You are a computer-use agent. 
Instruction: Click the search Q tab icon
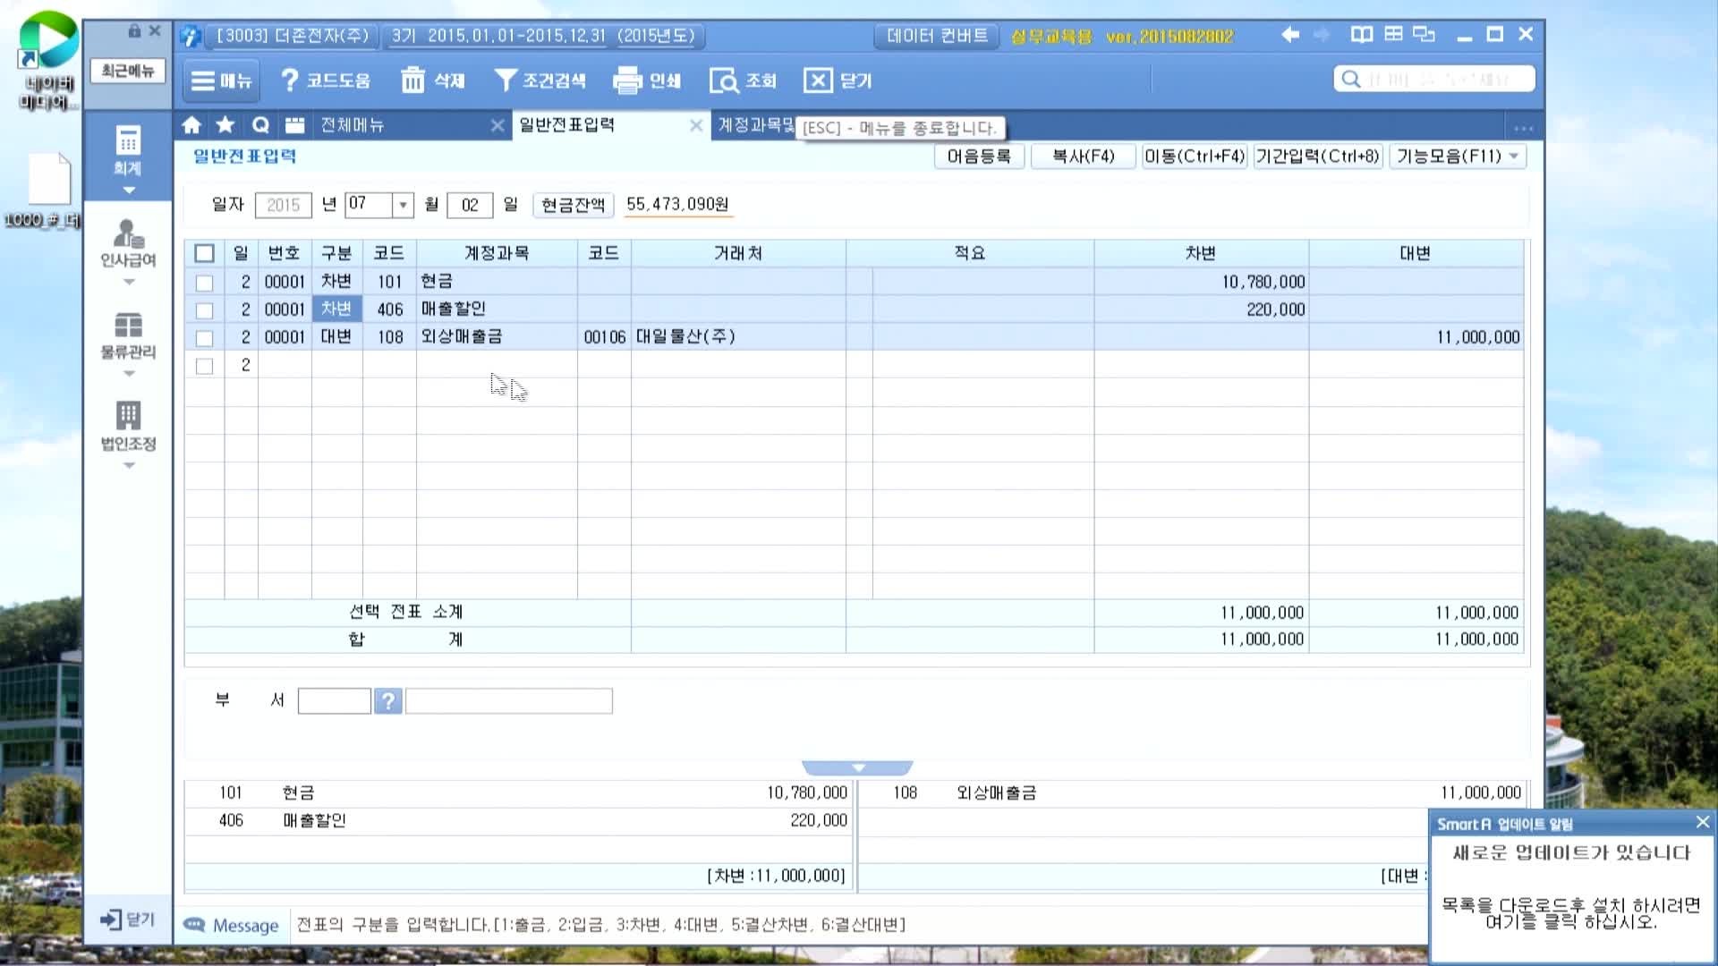coord(260,125)
